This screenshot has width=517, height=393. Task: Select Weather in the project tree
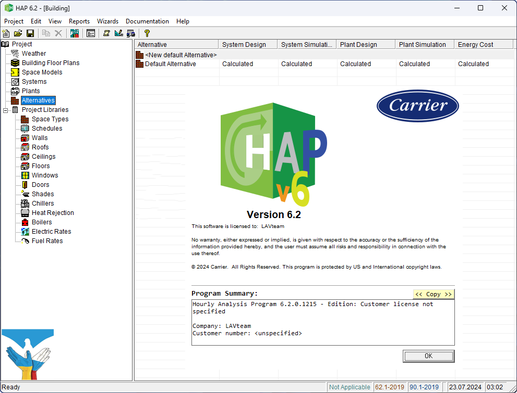[33, 53]
